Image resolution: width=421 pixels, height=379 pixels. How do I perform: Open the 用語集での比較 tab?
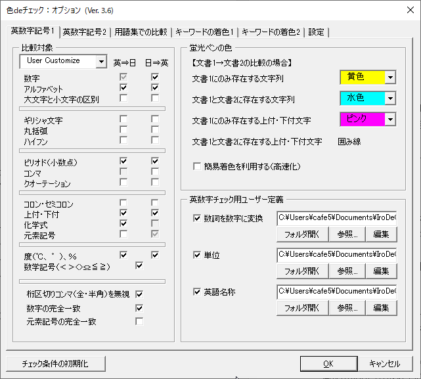coord(141,32)
